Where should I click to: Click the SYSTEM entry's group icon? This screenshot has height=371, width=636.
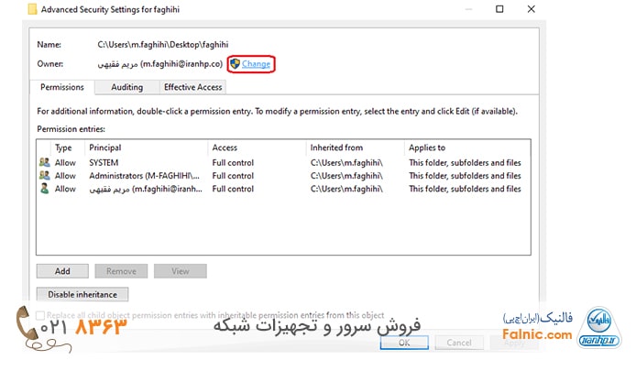(x=44, y=162)
